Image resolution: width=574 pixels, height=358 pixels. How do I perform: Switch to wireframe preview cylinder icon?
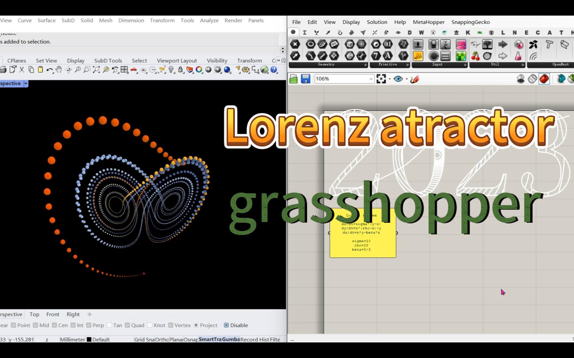(532, 79)
